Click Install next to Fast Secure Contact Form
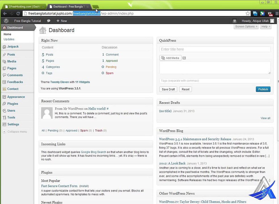The height and width of the screenshot is (204, 279). tap(84, 186)
